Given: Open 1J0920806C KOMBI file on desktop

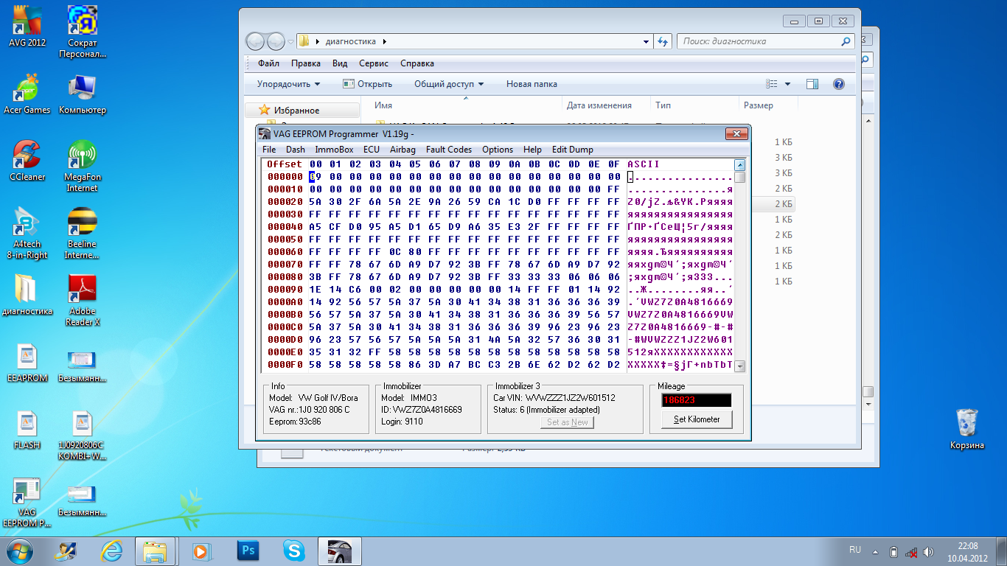Looking at the screenshot, I should [x=82, y=435].
